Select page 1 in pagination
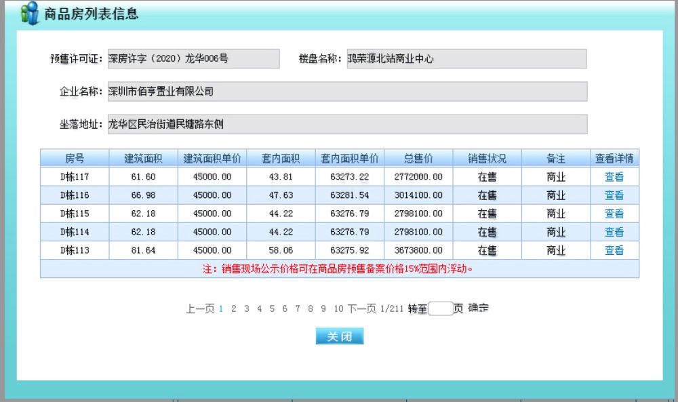The width and height of the screenshot is (678, 402). click(221, 308)
